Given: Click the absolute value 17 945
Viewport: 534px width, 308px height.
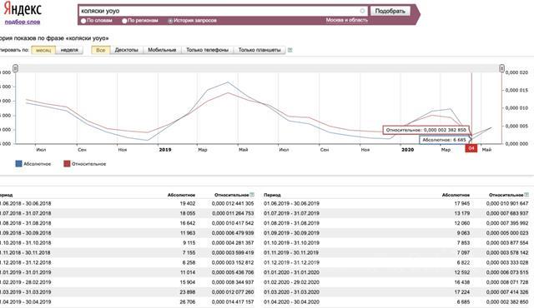Looking at the screenshot, I should (462, 203).
